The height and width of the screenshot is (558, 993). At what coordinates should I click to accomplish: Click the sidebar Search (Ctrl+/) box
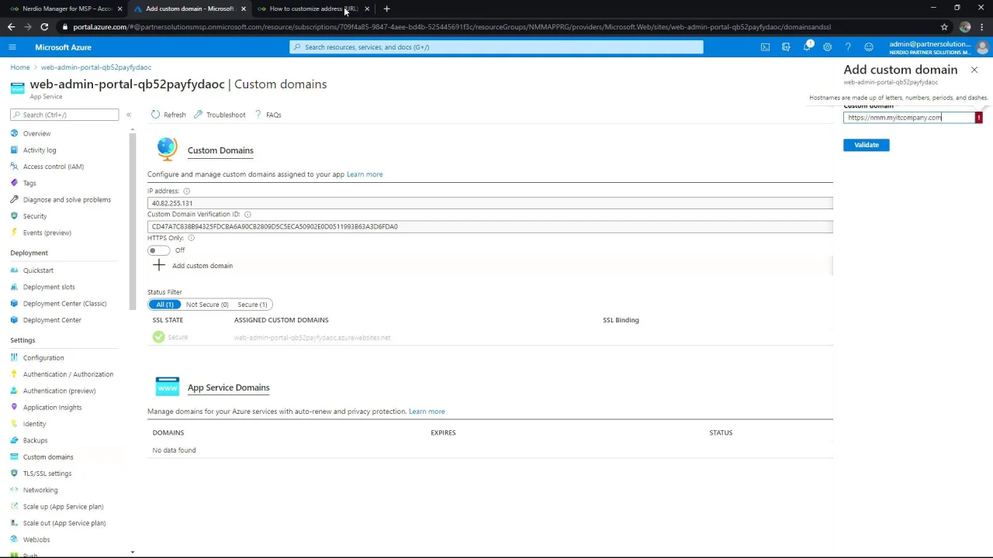coord(64,115)
